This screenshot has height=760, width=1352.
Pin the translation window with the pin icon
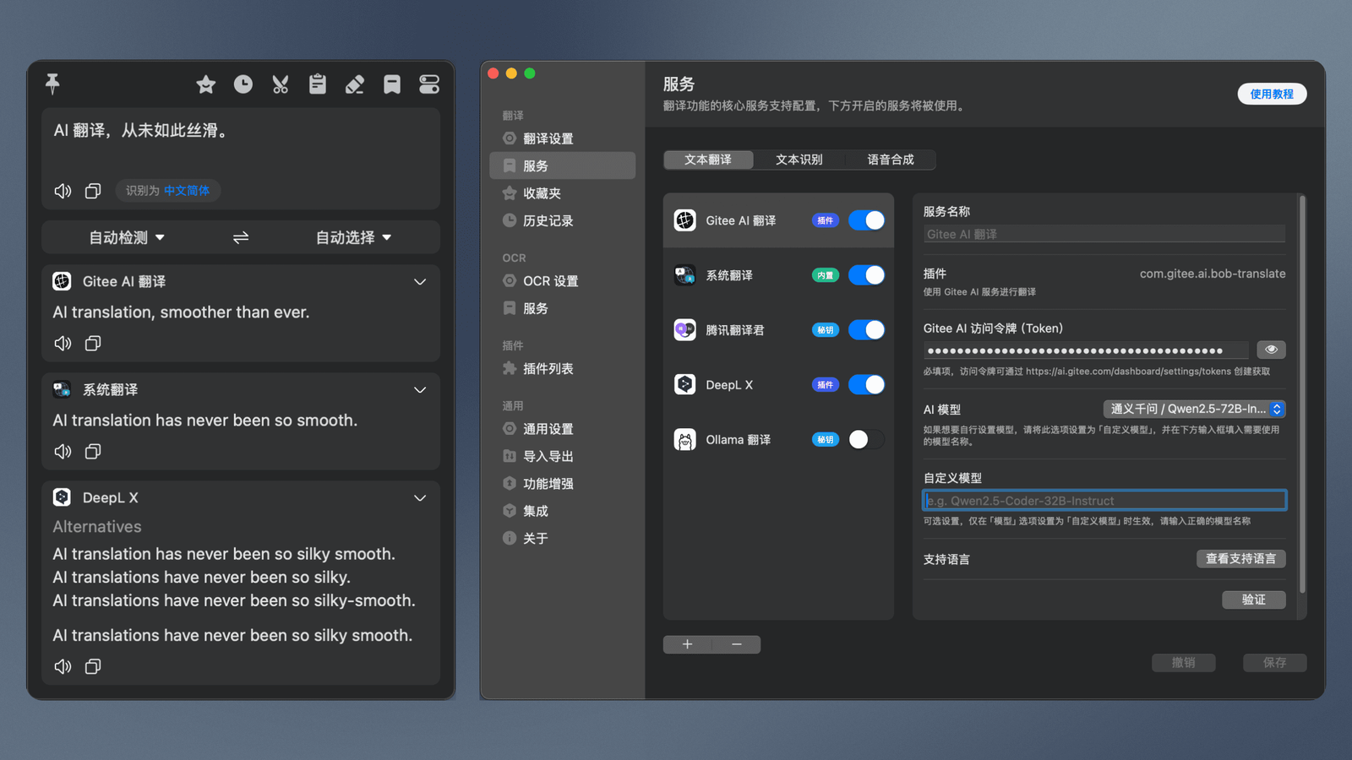click(52, 84)
